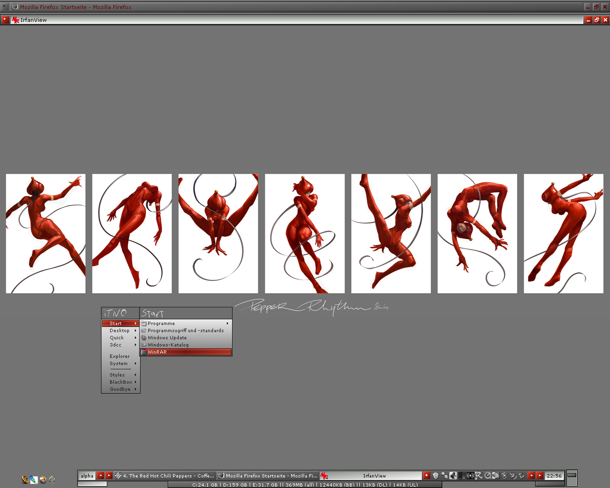Select the high-kick dancer fifth panel
The width and height of the screenshot is (610, 488).
click(391, 234)
